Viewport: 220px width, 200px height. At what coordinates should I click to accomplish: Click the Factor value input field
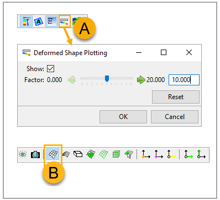184,80
